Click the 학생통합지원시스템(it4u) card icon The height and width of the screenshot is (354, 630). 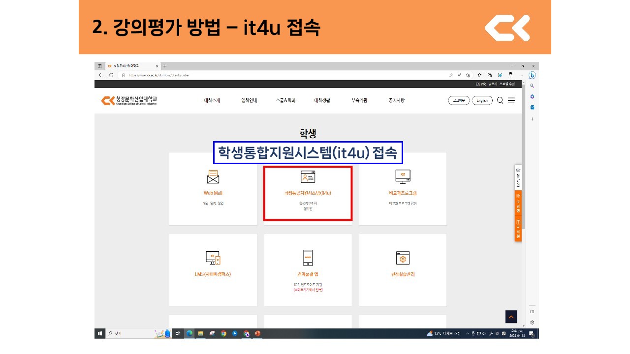[x=308, y=177]
